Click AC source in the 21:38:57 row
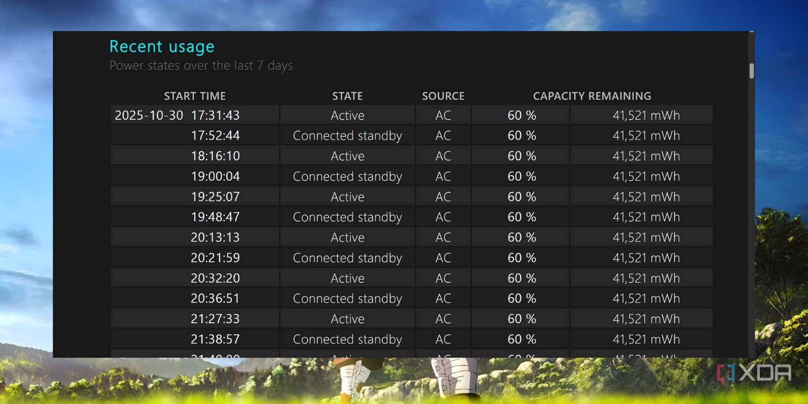 click(x=443, y=339)
